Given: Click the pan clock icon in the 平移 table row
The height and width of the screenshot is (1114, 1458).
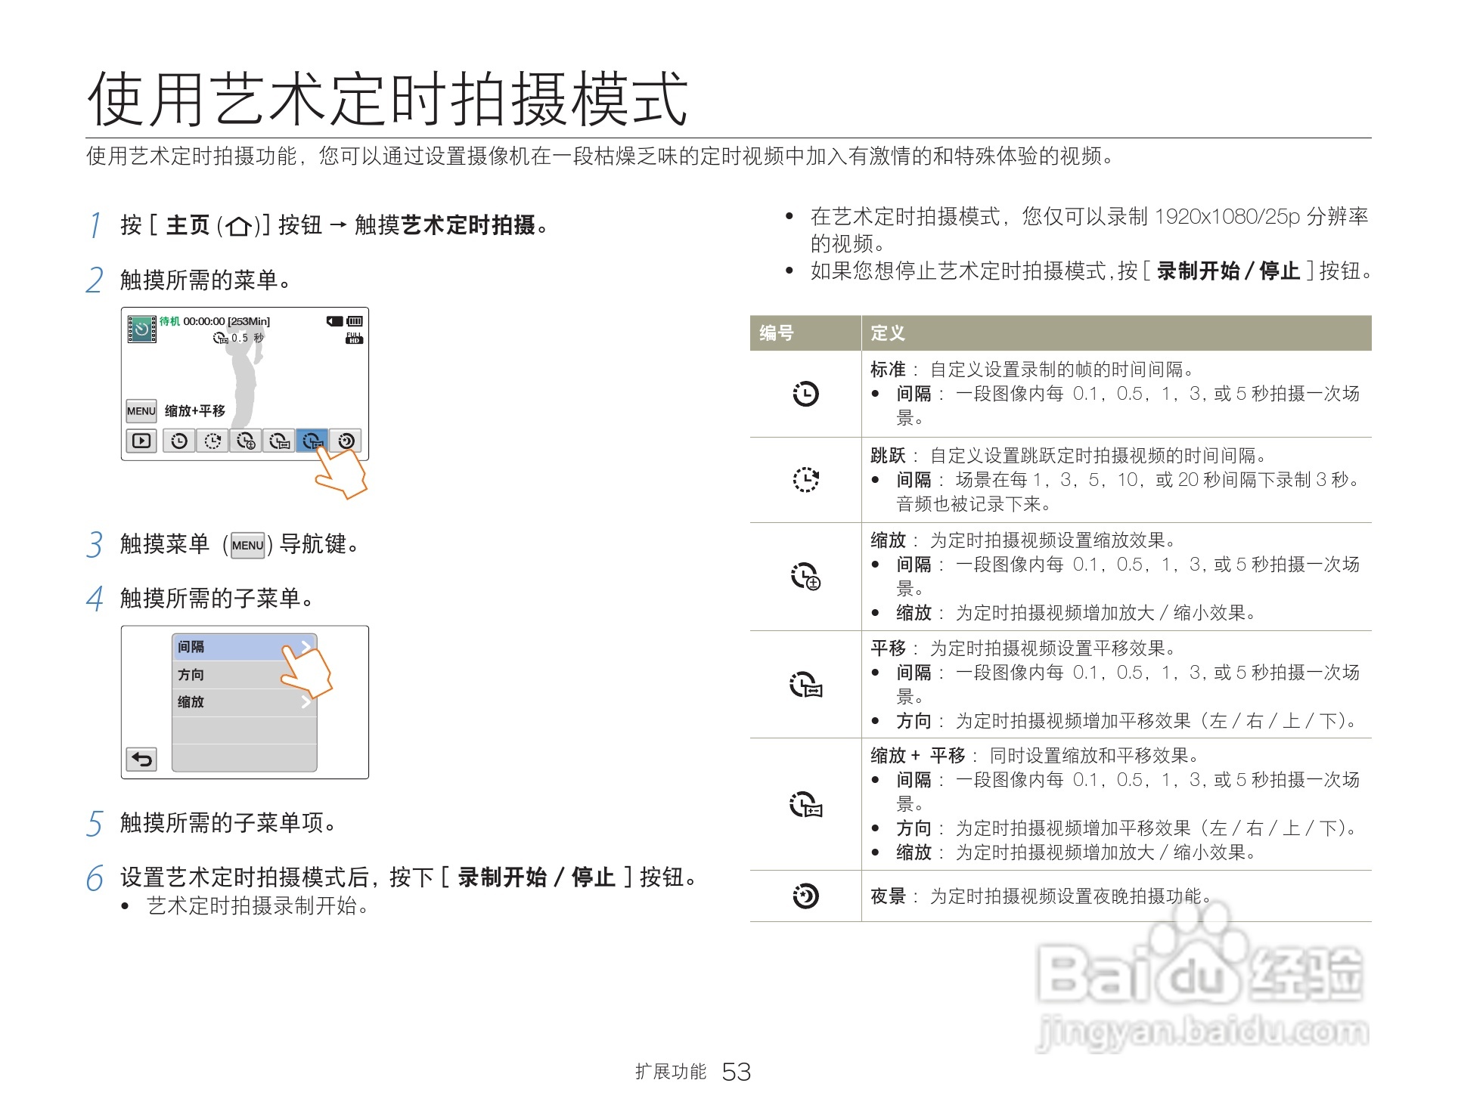Looking at the screenshot, I should [806, 684].
